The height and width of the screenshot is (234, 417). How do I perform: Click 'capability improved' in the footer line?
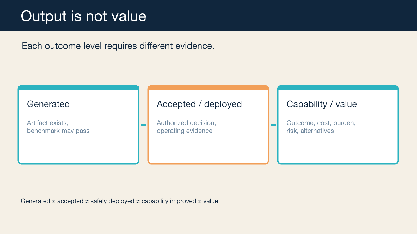(169, 201)
